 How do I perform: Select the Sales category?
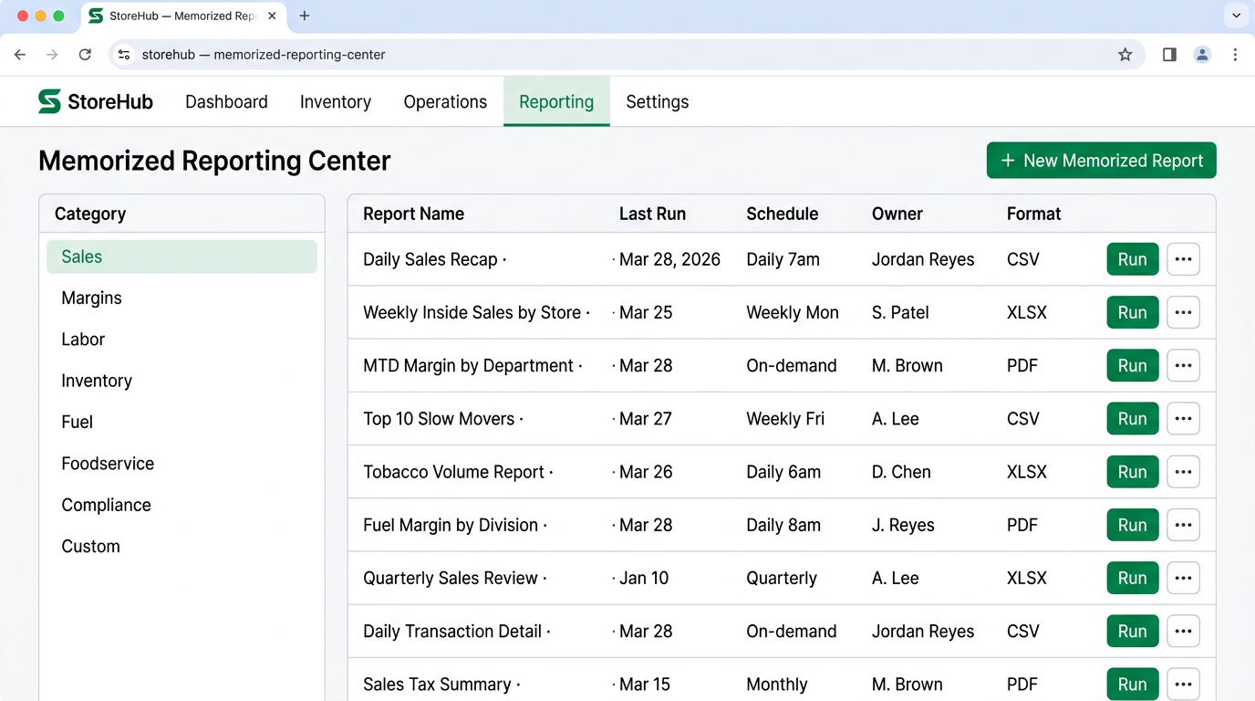point(182,256)
